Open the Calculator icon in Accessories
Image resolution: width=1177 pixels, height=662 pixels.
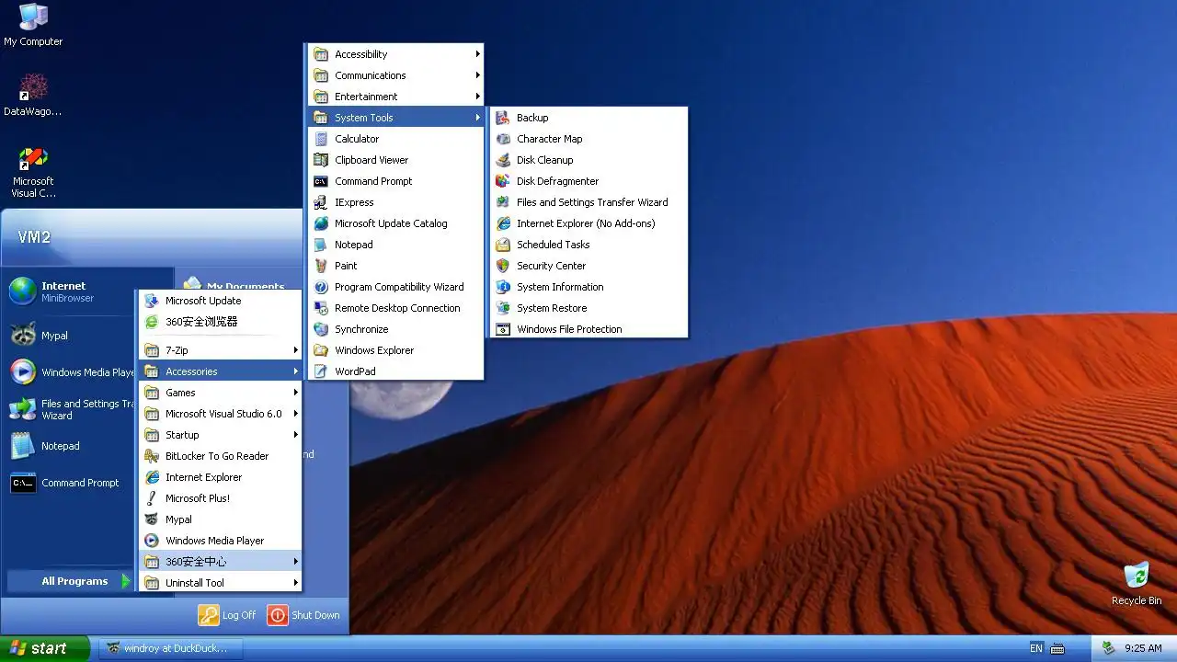321,139
